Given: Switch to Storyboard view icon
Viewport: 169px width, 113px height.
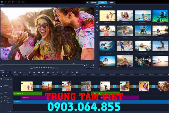Looking at the screenshot, I should pos(3,72).
